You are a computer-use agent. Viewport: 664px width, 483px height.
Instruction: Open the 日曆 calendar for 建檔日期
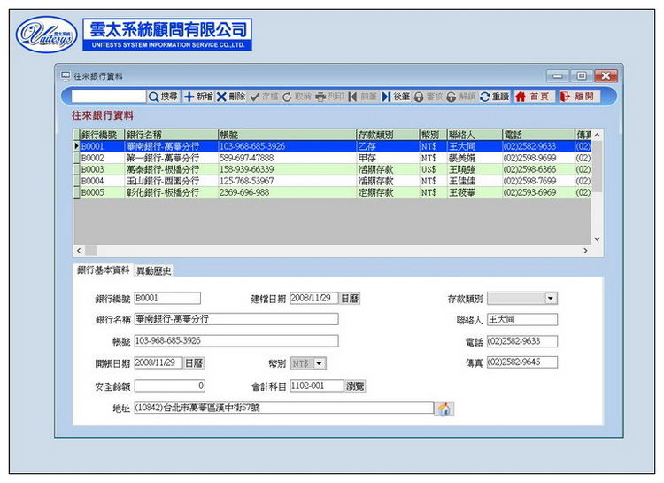350,299
